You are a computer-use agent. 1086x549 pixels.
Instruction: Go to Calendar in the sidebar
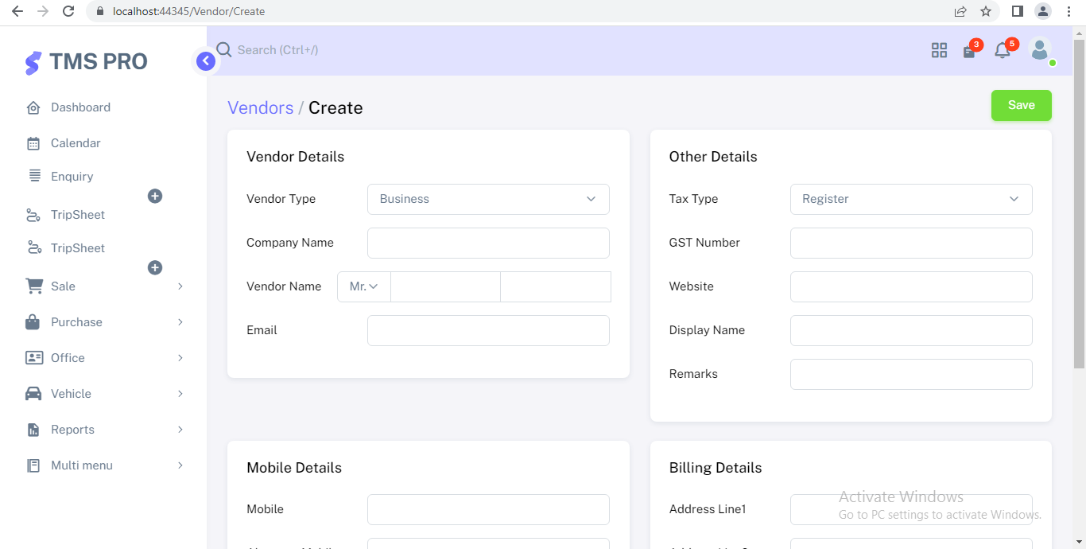(76, 143)
